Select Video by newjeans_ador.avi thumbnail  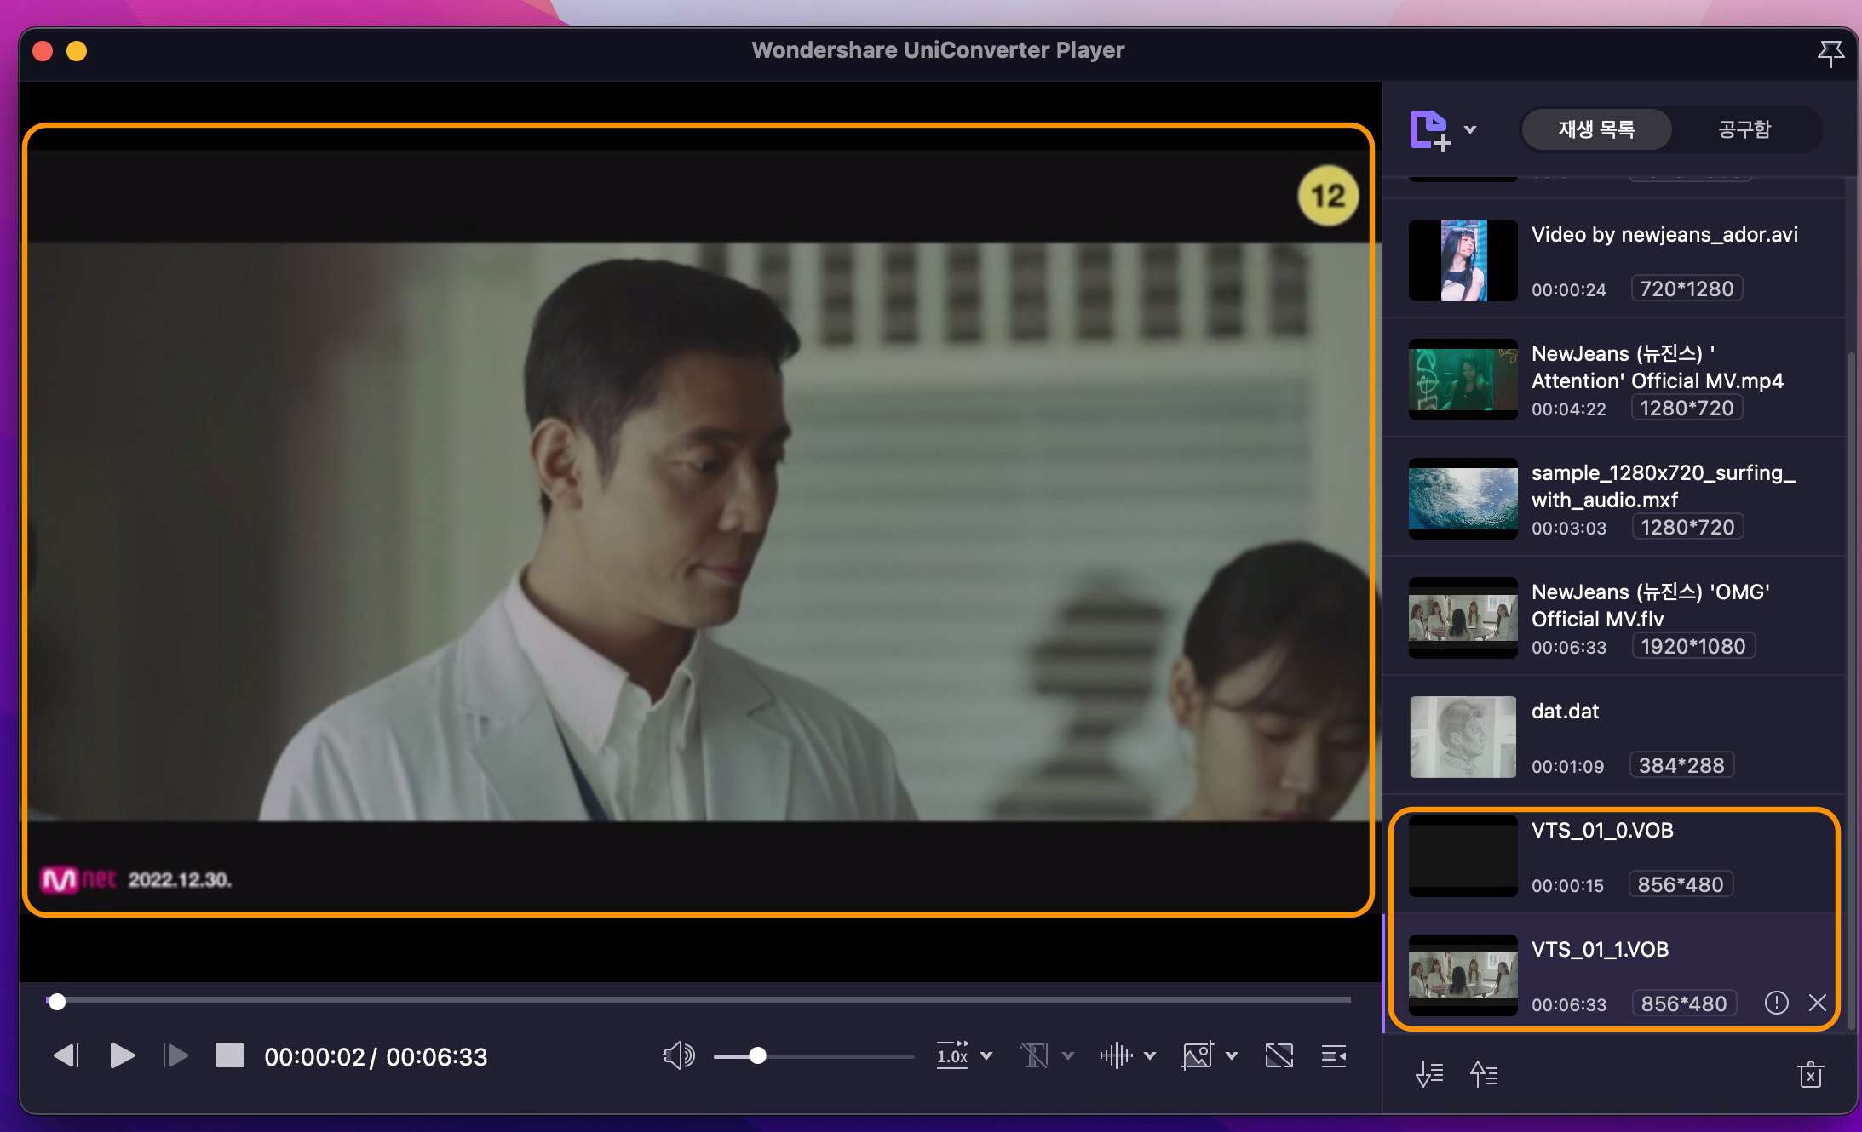pyautogui.click(x=1463, y=260)
